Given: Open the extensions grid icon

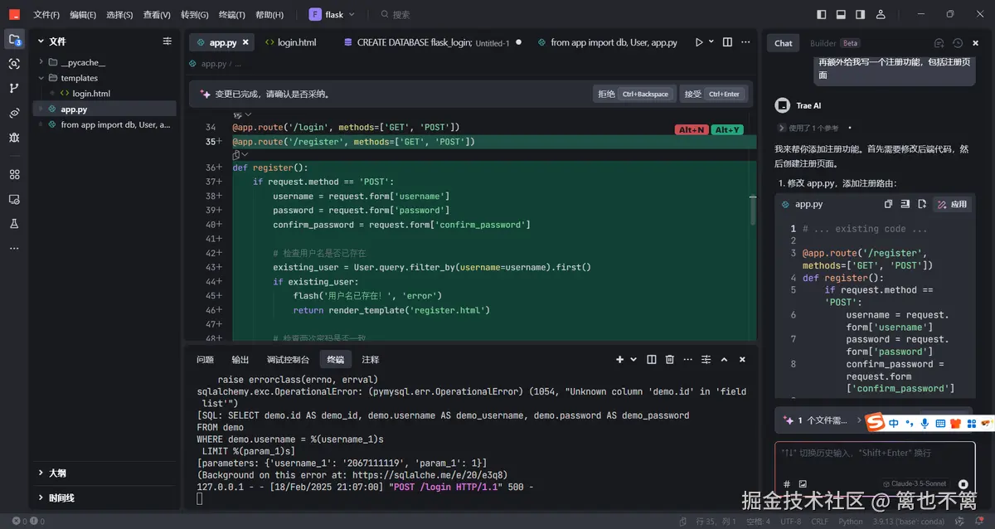Looking at the screenshot, I should 14,174.
